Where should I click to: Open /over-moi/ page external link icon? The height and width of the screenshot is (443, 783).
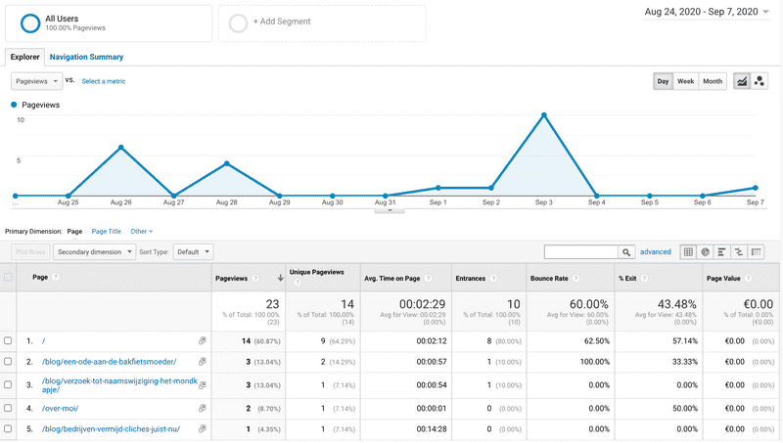point(203,408)
